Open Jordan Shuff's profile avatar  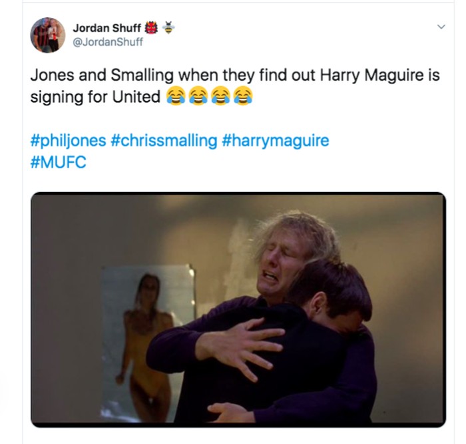coord(47,35)
